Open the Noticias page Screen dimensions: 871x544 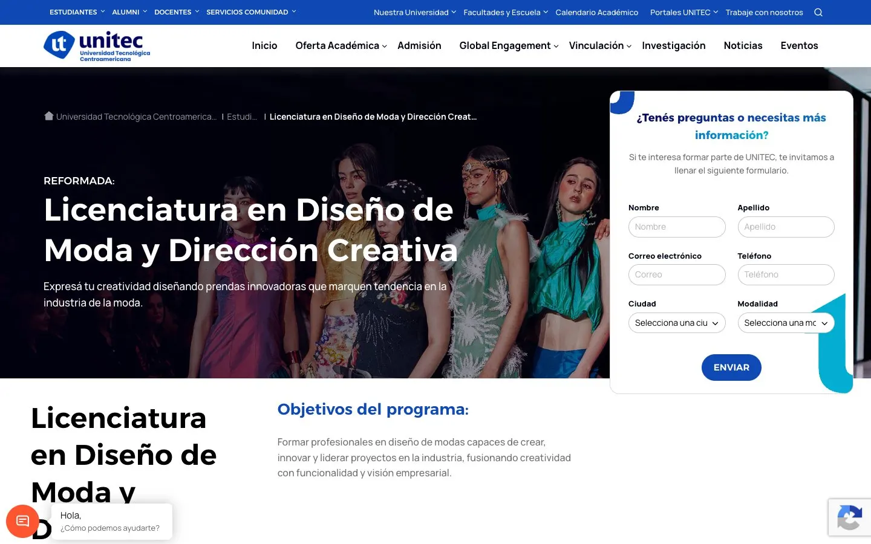(x=743, y=45)
